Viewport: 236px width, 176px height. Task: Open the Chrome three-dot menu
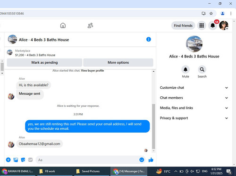point(231,14)
